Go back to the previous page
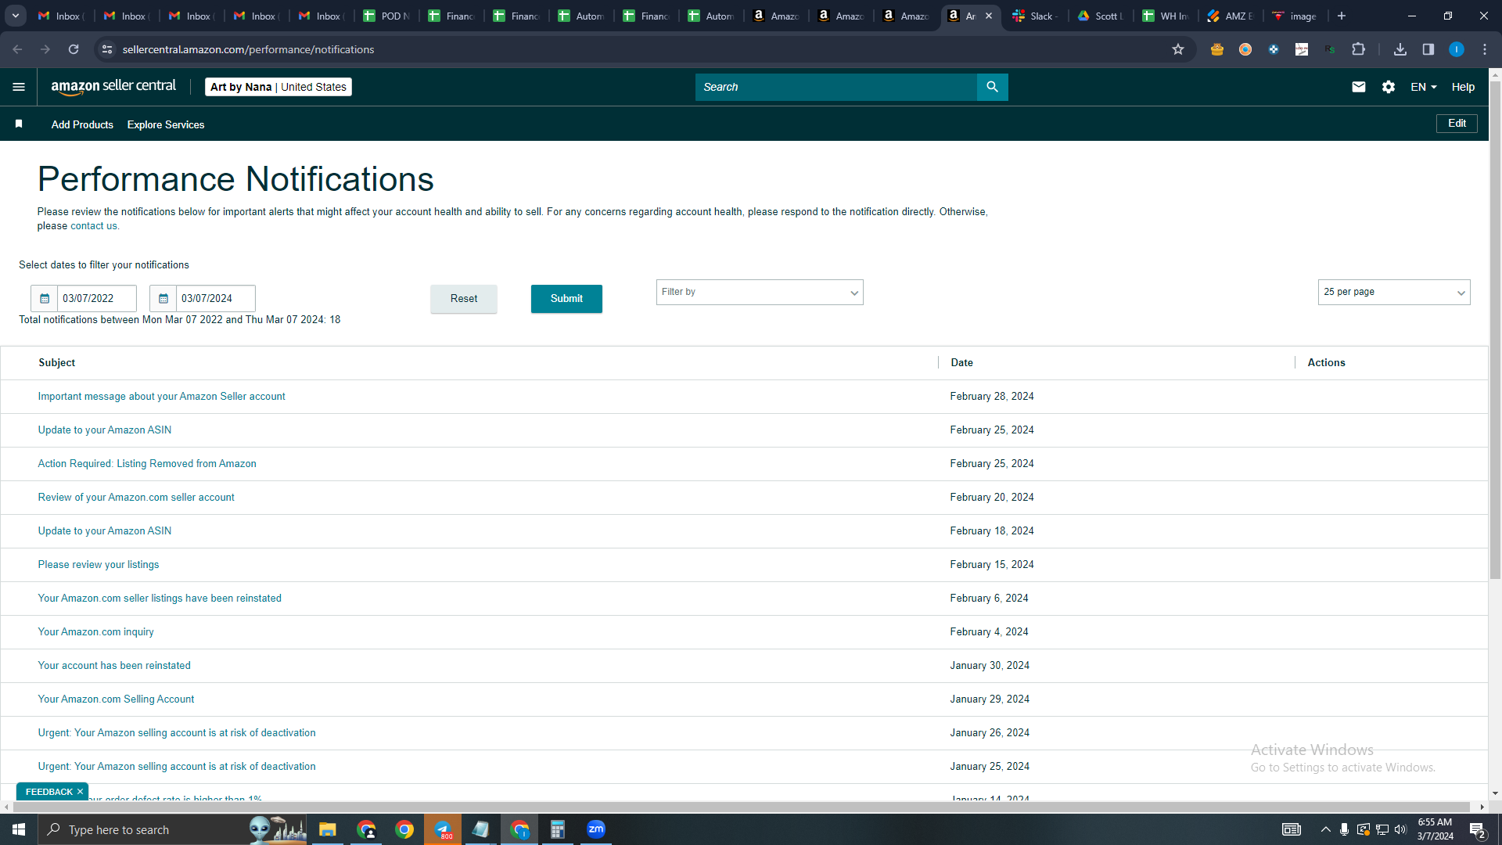The width and height of the screenshot is (1502, 845). click(x=17, y=49)
